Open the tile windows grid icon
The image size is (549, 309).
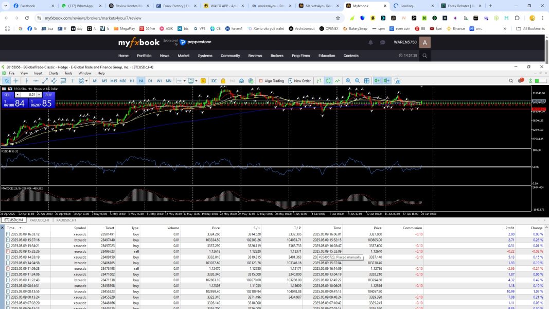point(367,81)
